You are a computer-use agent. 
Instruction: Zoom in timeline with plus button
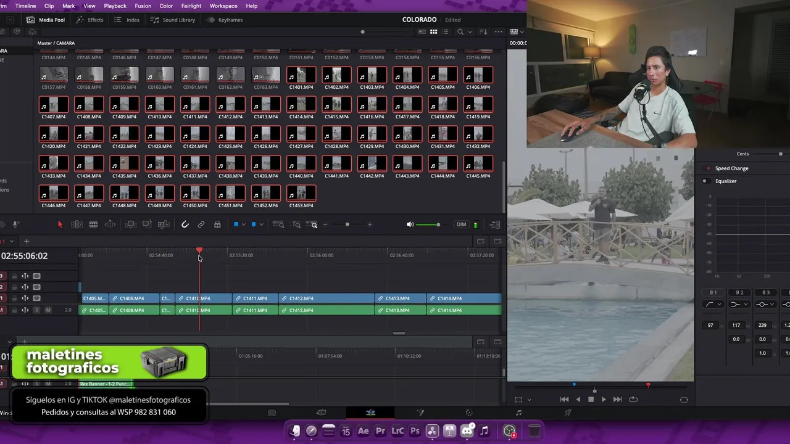(x=370, y=224)
